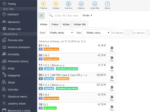Create a new Výdajka document

56,4
